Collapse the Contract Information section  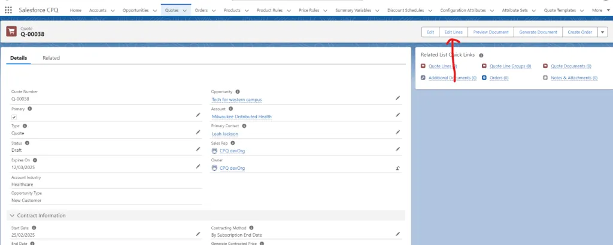click(x=12, y=215)
